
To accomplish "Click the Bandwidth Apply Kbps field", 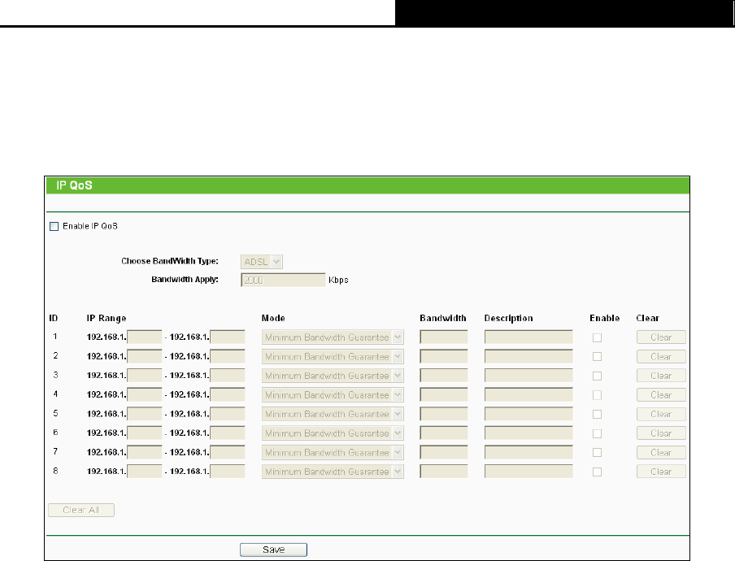I will pos(283,280).
